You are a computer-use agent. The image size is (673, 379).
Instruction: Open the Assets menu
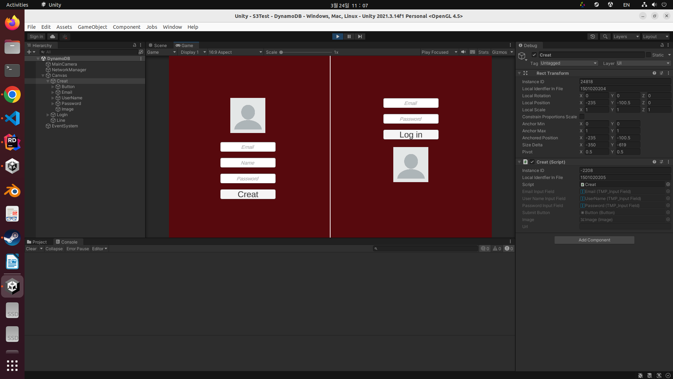[64, 27]
